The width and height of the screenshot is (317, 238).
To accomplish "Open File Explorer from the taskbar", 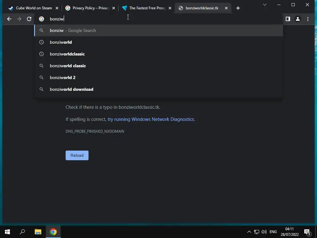I will (x=38, y=232).
